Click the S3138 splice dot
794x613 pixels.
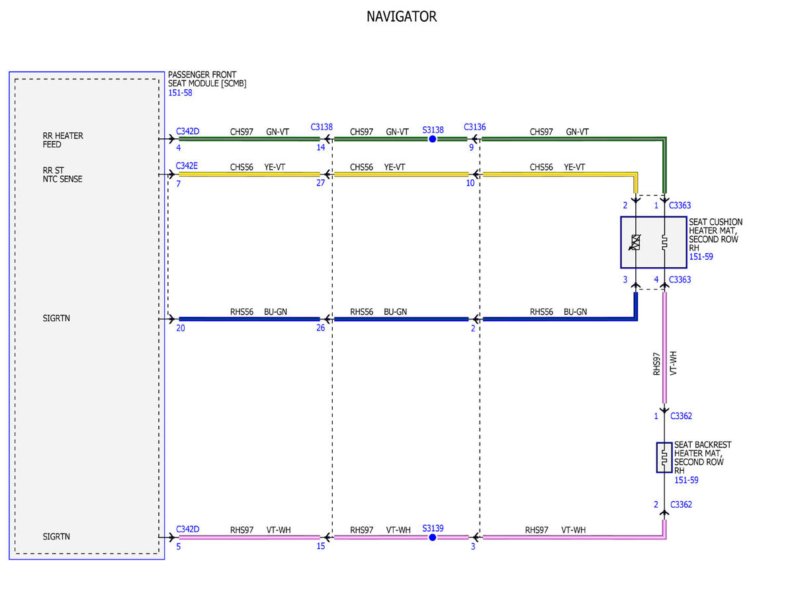[433, 140]
